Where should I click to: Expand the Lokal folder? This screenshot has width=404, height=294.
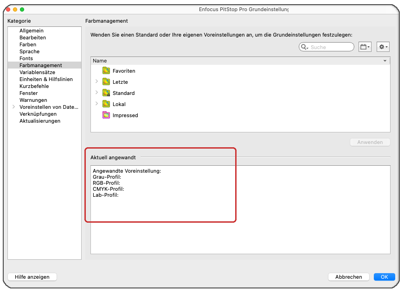coord(96,104)
